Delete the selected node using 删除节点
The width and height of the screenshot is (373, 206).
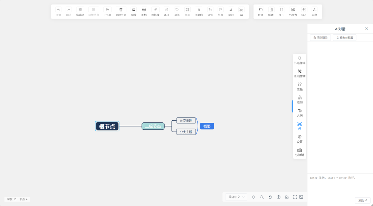click(x=121, y=11)
